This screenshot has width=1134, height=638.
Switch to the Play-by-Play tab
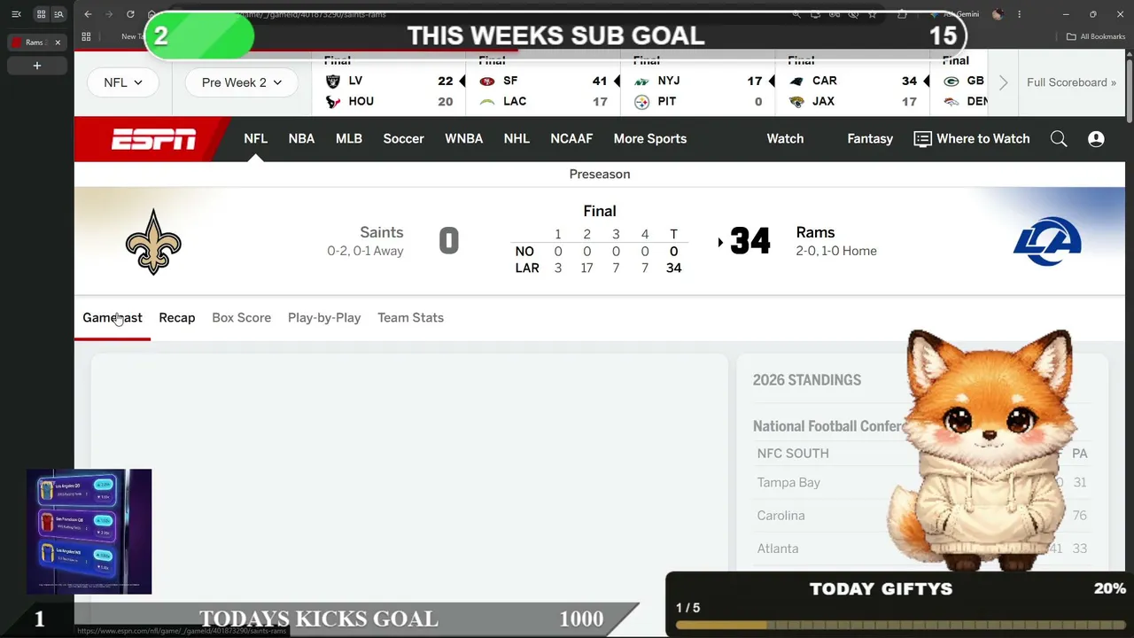(324, 317)
